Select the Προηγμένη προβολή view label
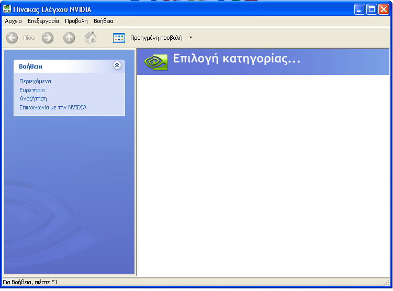 coord(156,38)
